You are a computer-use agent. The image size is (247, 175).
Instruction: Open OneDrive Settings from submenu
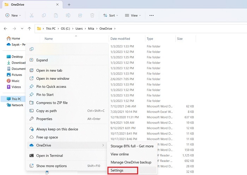coord(132,170)
